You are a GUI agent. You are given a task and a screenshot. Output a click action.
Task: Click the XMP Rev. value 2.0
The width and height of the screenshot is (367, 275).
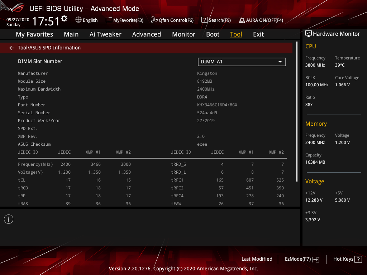pyautogui.click(x=201, y=136)
